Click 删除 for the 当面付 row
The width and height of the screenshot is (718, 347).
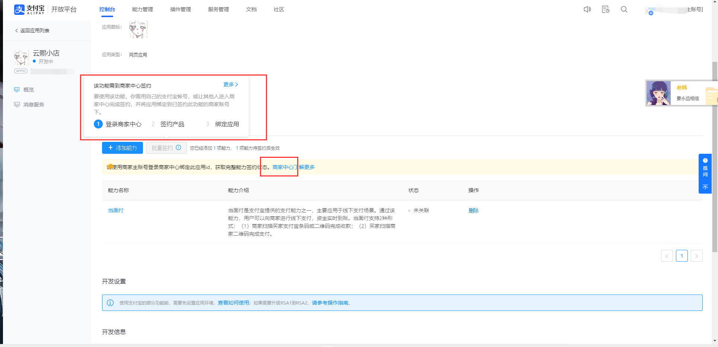(x=474, y=210)
